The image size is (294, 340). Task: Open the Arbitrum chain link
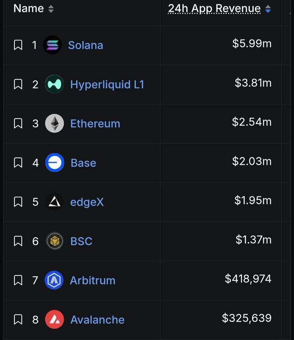(93, 280)
